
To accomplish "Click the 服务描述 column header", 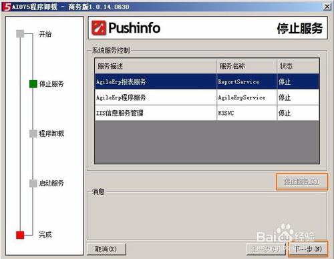I will click(156, 66).
